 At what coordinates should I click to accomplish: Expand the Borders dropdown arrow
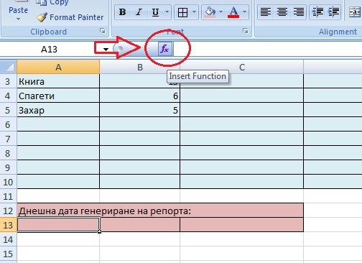point(194,12)
